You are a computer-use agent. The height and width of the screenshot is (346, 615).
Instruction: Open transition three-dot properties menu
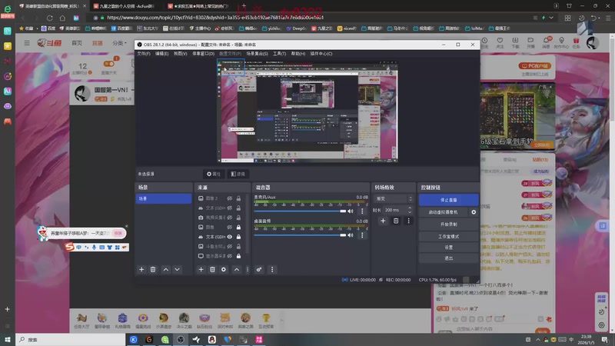click(408, 221)
